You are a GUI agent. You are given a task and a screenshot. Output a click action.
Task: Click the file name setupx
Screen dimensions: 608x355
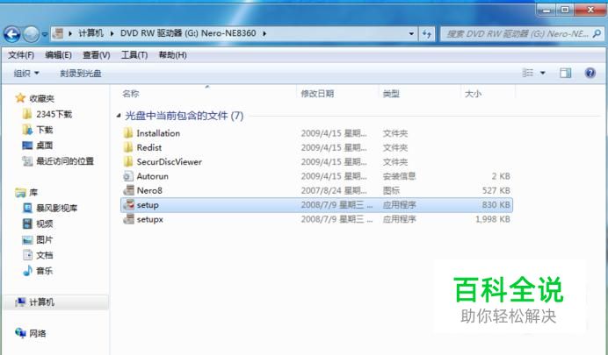click(x=149, y=219)
